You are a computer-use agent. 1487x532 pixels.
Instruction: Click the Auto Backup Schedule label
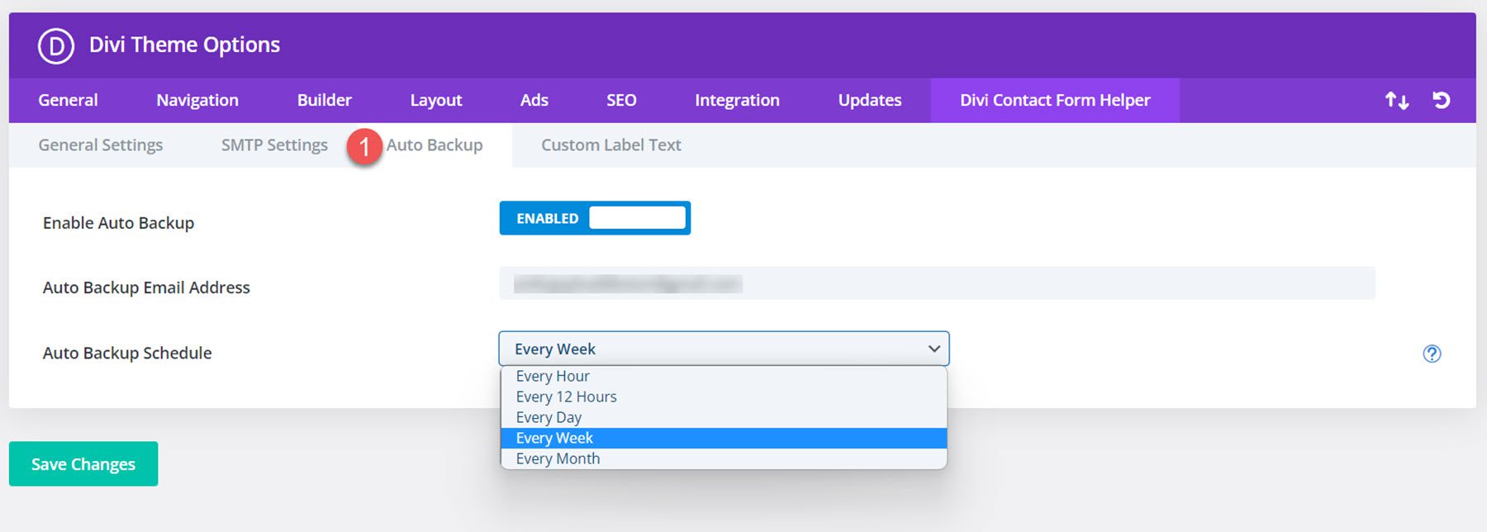pos(127,354)
